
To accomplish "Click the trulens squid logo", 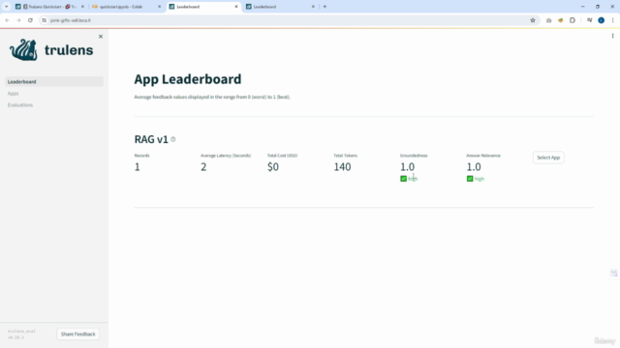I will click(23, 49).
